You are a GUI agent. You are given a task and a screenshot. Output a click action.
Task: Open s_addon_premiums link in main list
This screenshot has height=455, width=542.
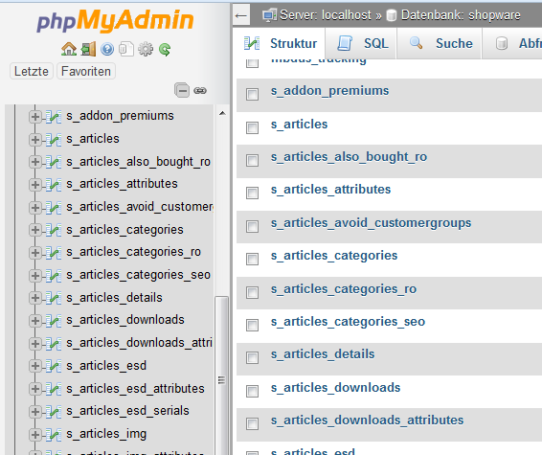[329, 91]
